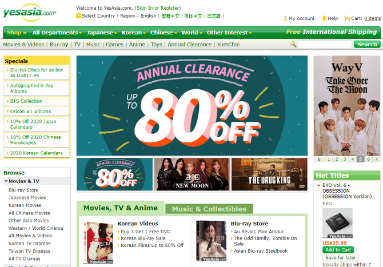Viewport: 383px width, 267px height.
Task: Jump to slideshow banner number 3
Action: click(x=345, y=160)
